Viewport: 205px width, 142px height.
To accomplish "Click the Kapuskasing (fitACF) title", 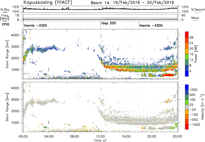I will point(48,2).
